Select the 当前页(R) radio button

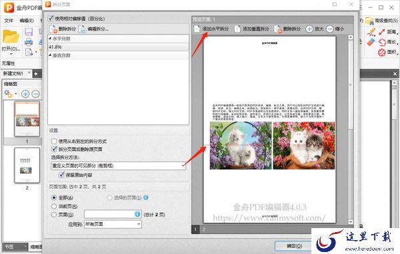click(54, 206)
